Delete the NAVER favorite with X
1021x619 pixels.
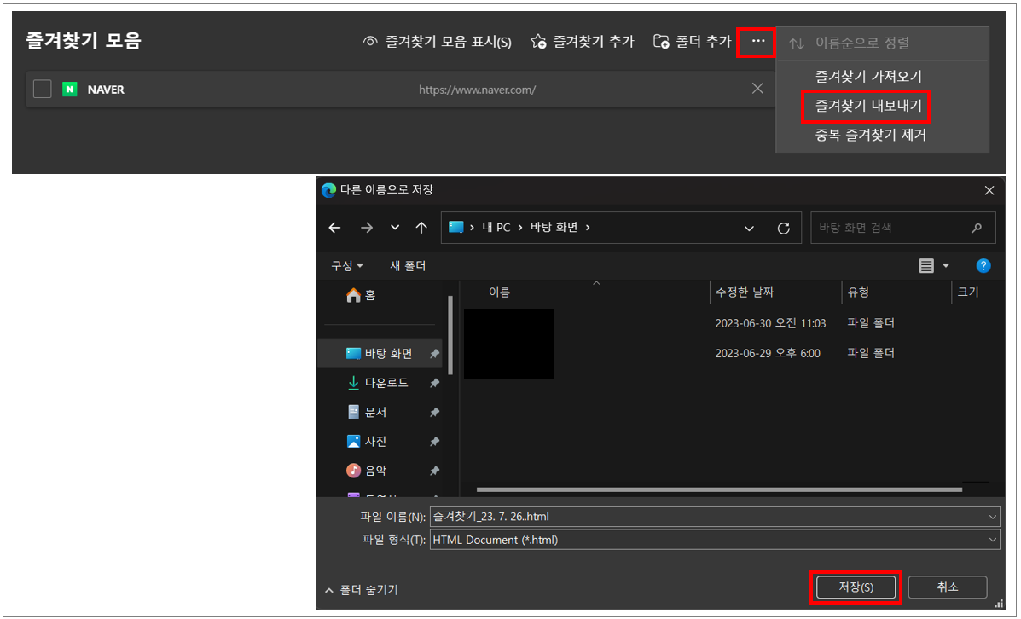point(757,89)
